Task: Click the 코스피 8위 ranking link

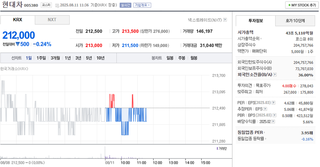Action: [304, 39]
